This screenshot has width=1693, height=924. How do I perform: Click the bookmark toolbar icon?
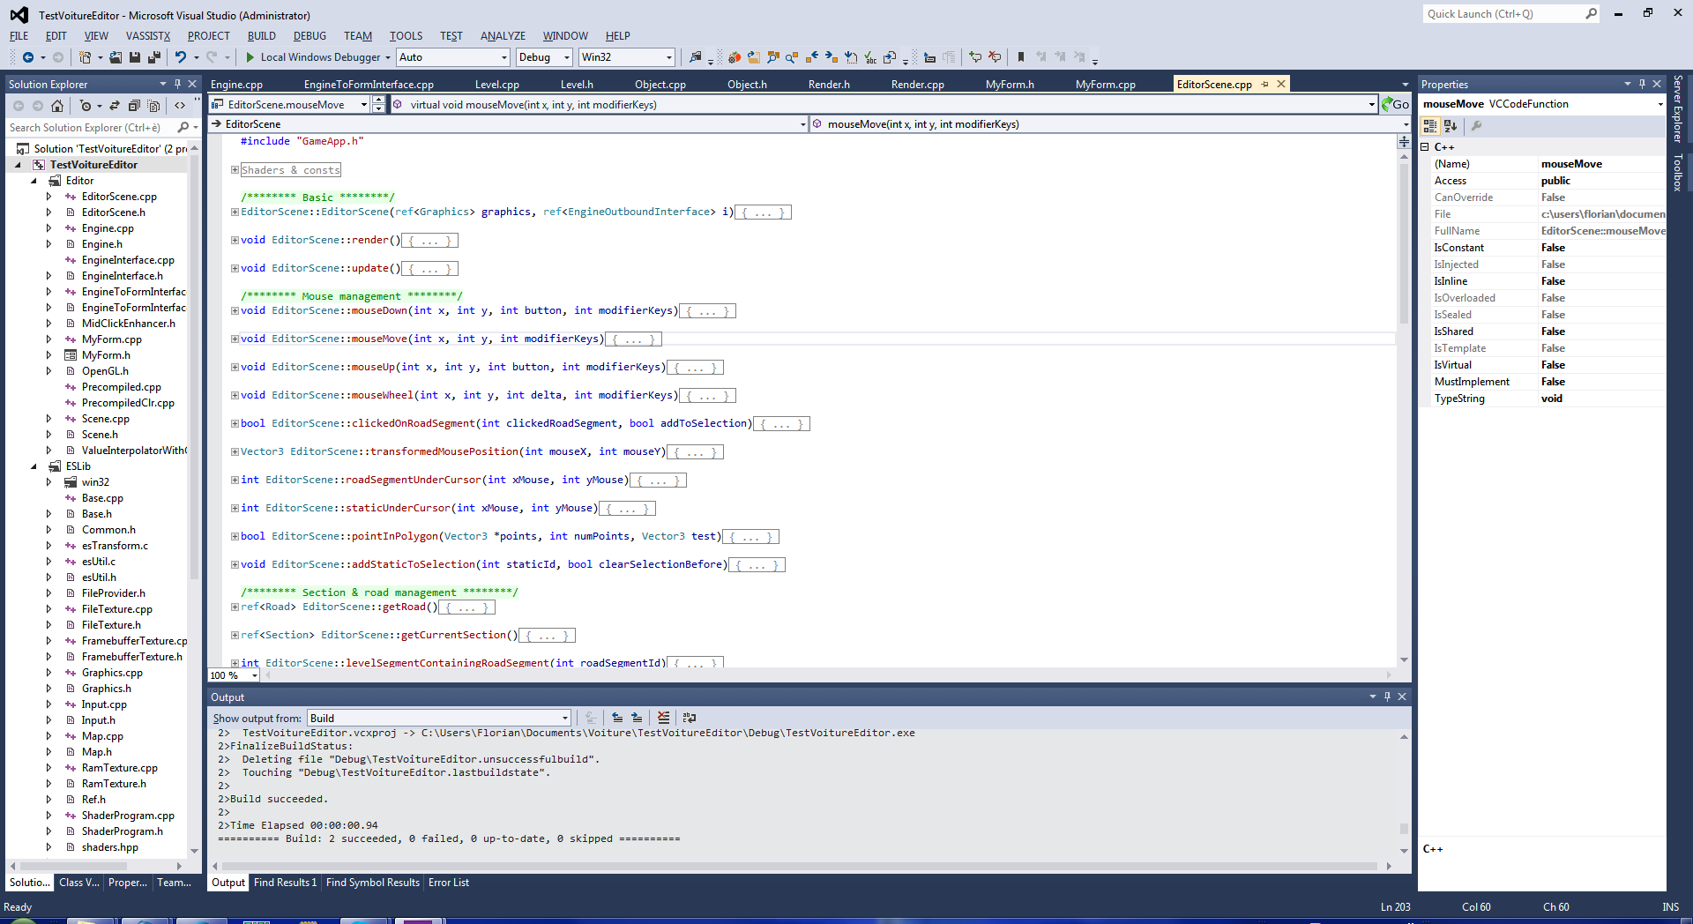[x=1021, y=57]
